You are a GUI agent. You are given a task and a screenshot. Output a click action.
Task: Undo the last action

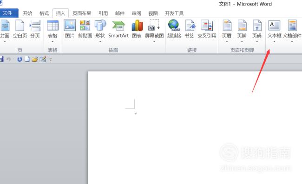[8, 59]
